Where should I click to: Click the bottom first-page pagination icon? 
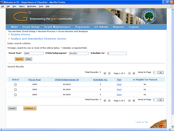(x=105, y=100)
